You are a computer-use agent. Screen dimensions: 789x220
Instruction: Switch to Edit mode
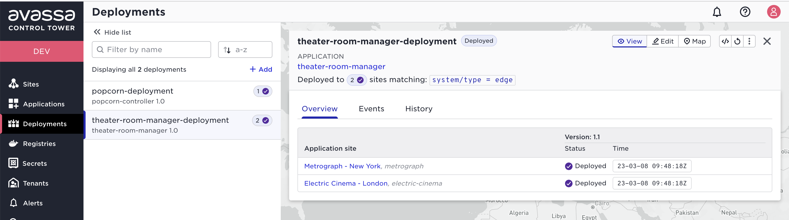tap(663, 41)
